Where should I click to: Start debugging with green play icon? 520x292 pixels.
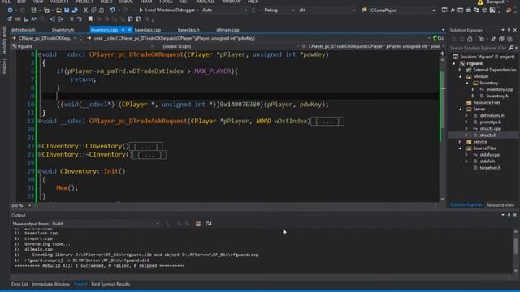point(141,11)
